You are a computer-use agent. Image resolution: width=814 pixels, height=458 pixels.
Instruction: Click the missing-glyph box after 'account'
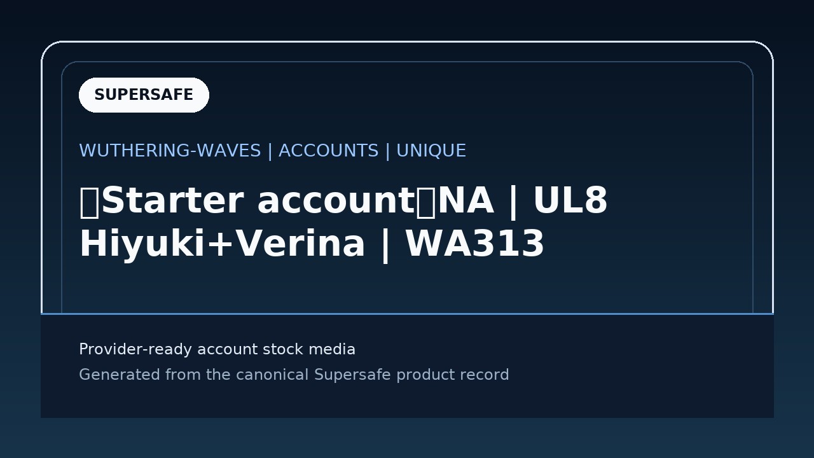coord(426,202)
